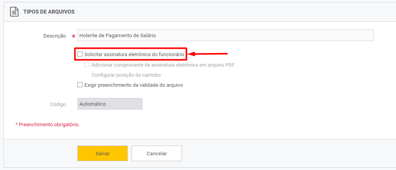Check the Adicionar comprovante de assinatura box
The image size is (396, 170).
(x=87, y=65)
